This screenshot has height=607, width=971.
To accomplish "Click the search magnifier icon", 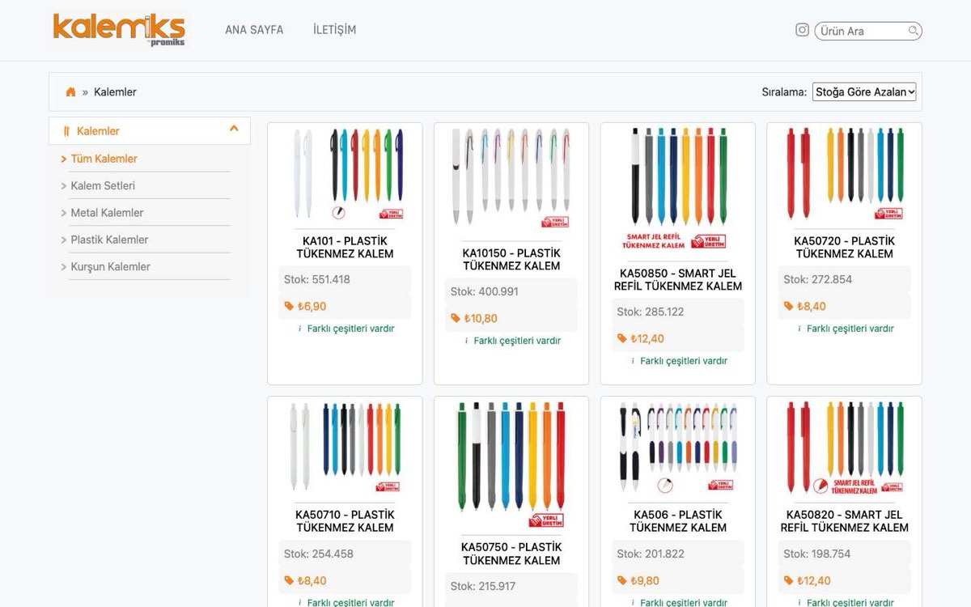I will tap(913, 31).
